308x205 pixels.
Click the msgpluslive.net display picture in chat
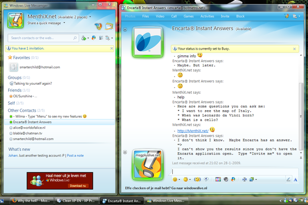[x=148, y=165]
